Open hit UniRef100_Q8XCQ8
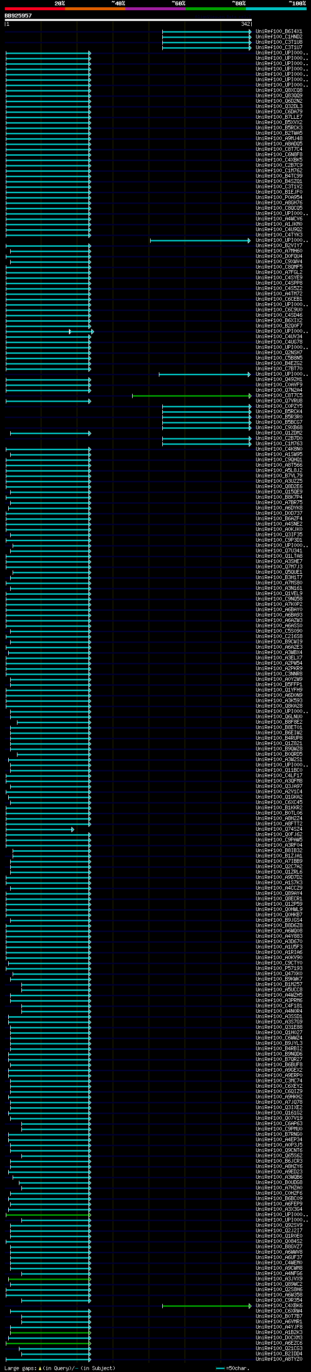This screenshot has height=1372, width=311. [279, 91]
